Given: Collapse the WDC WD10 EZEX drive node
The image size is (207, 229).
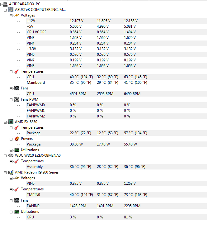Looking at the screenshot, I should pos(5,156).
